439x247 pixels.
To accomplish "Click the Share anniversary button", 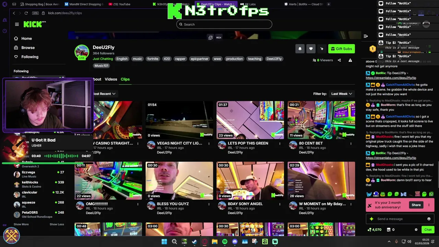I will click(416, 205).
